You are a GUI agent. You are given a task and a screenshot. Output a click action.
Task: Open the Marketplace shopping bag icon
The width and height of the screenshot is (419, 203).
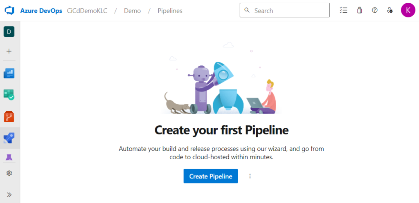[x=359, y=11]
